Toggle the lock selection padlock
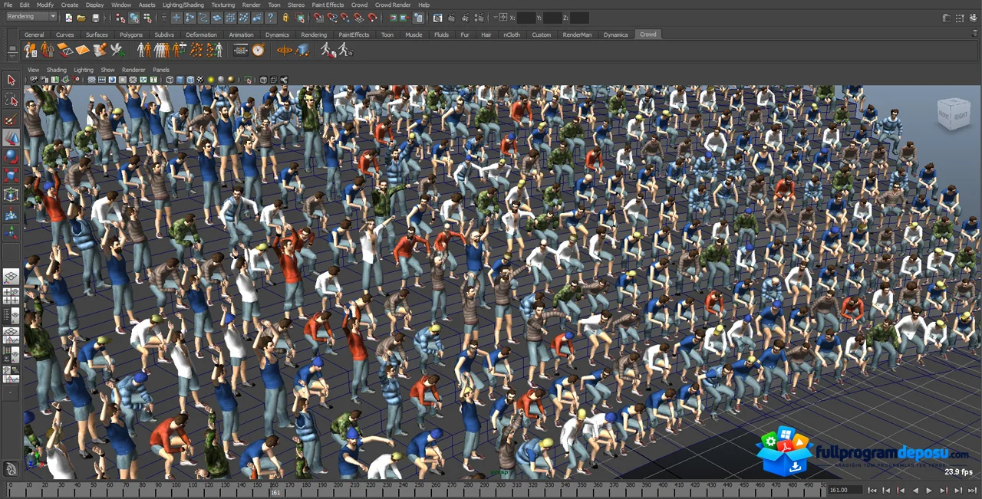This screenshot has height=499, width=982. pos(285,18)
